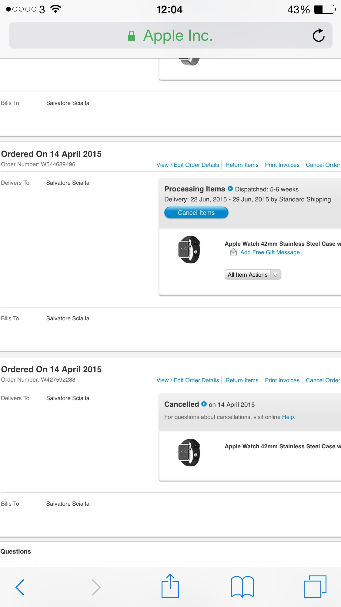The image size is (341, 607).
Task: Open Add Free Gift Message link
Action: pos(270,252)
